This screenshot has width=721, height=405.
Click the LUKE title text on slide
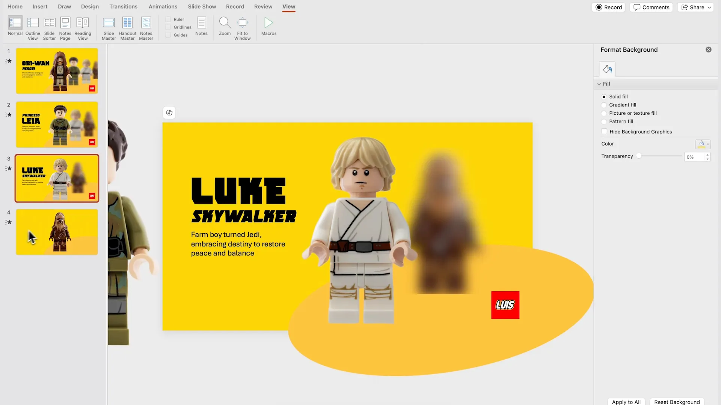click(x=238, y=190)
